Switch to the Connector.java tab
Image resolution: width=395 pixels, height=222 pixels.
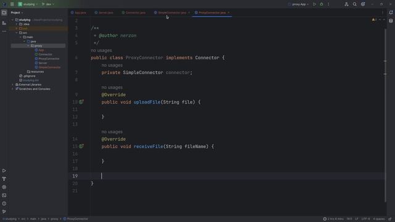[133, 12]
